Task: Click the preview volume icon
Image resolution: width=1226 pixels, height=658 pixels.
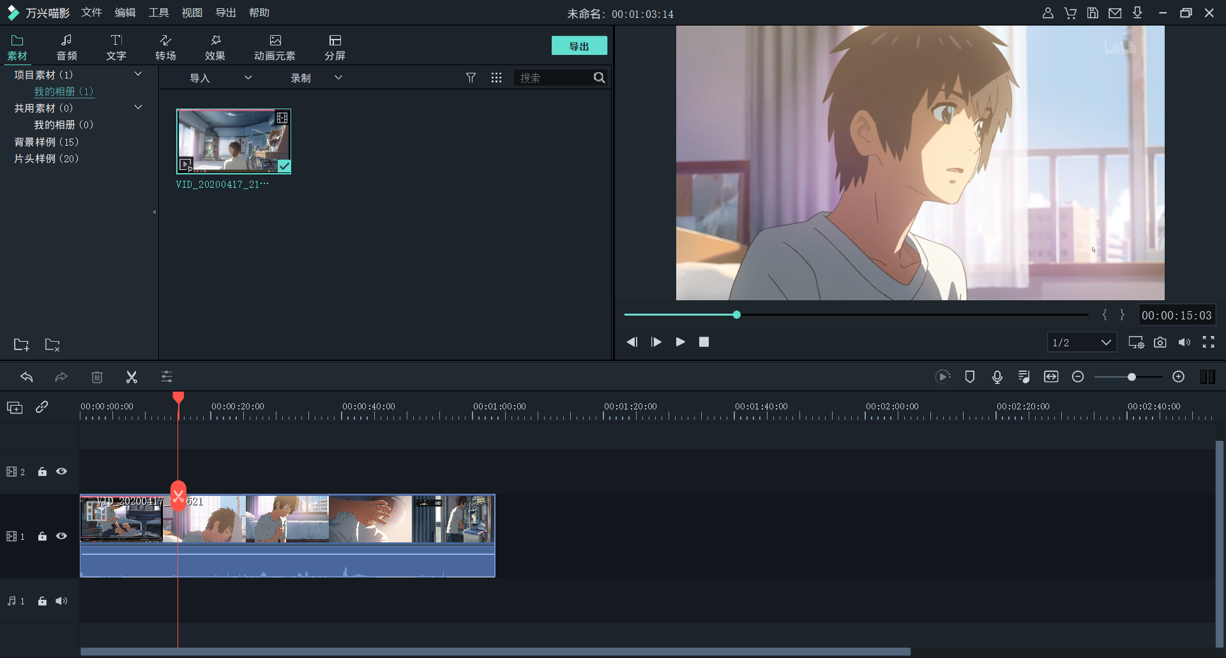Action: tap(1184, 342)
